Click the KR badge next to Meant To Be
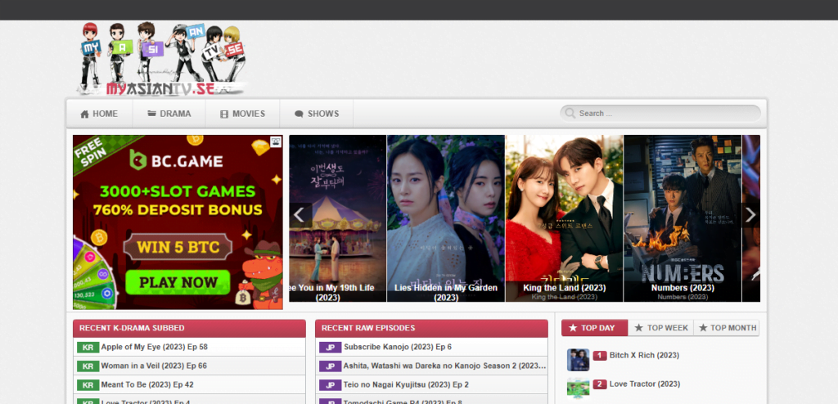Screen dimensions: 838x404 click(x=88, y=384)
